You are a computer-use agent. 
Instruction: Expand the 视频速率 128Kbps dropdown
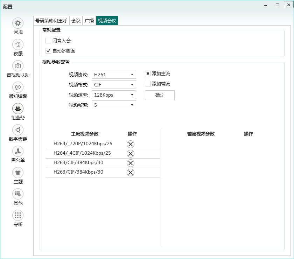(114, 95)
